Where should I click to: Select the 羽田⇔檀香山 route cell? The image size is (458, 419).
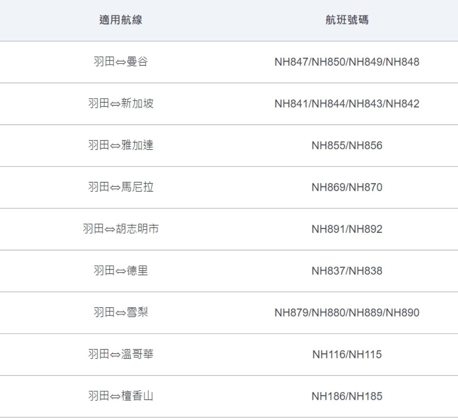[x=121, y=396]
